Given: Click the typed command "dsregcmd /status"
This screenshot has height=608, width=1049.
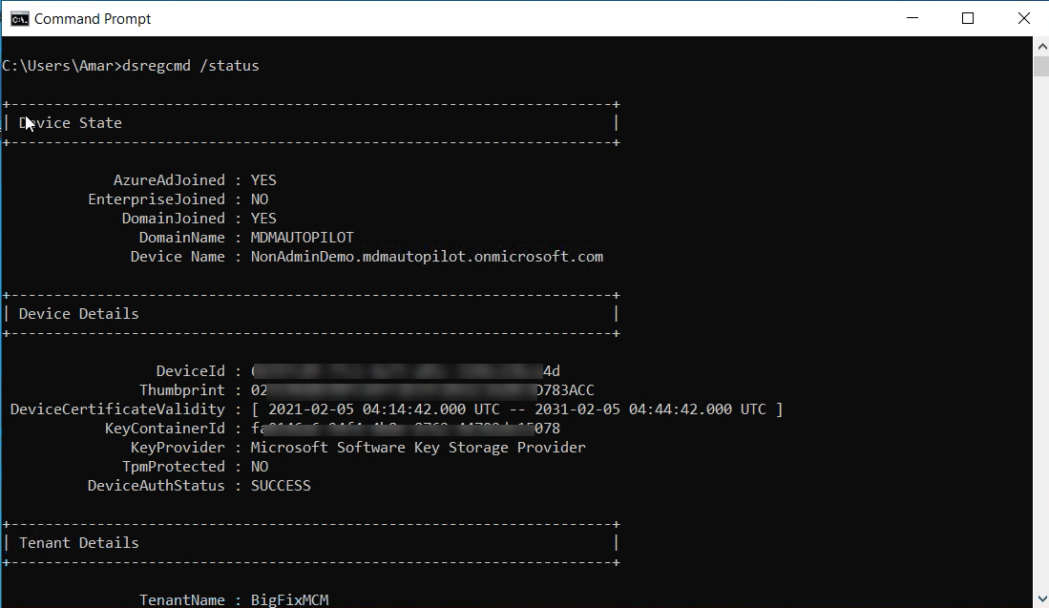Looking at the screenshot, I should 191,66.
